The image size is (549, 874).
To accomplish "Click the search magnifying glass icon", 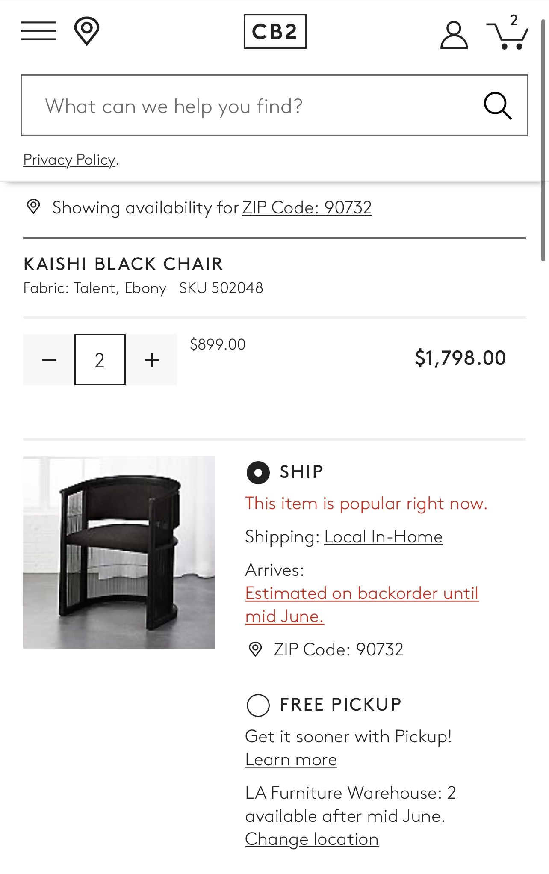I will click(498, 105).
